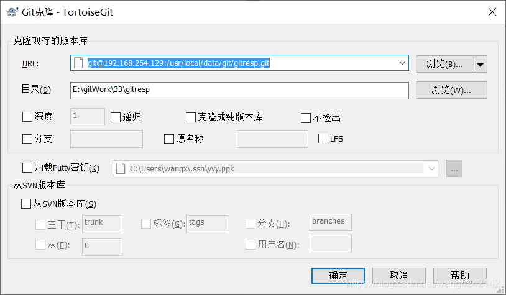Confirm with the 确定 button

[338, 276]
